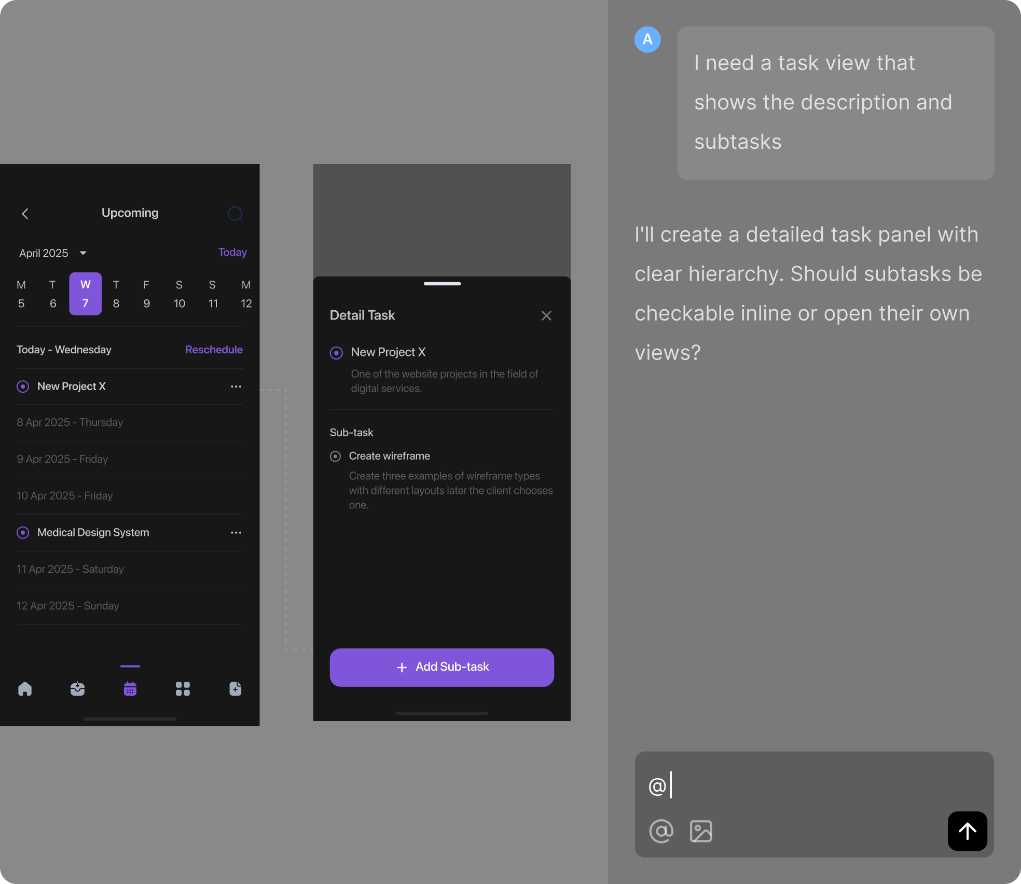Open the Home tab icon

click(25, 689)
